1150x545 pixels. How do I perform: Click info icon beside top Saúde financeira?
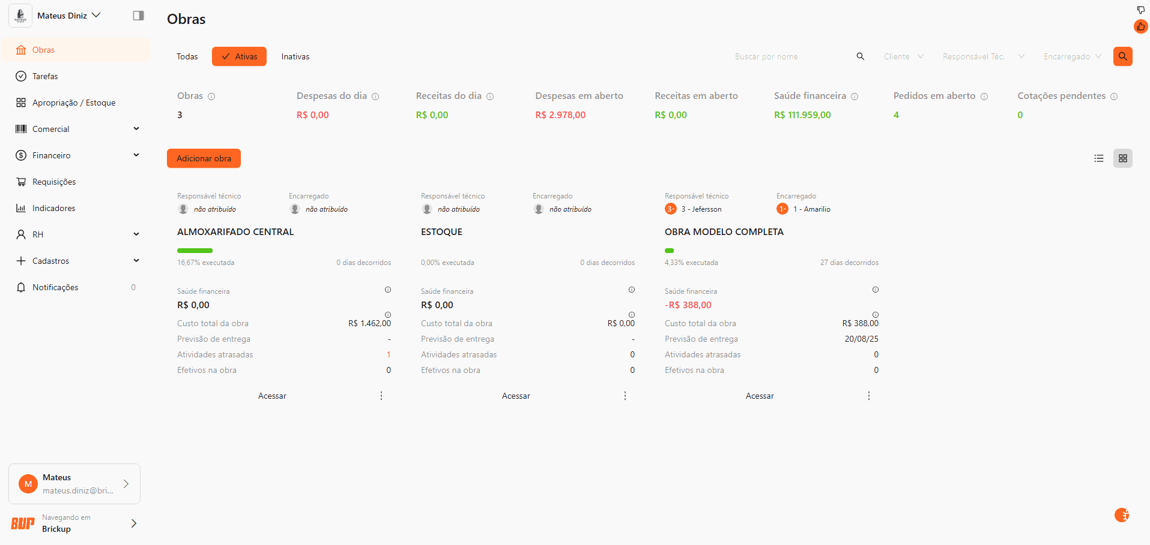coord(855,97)
